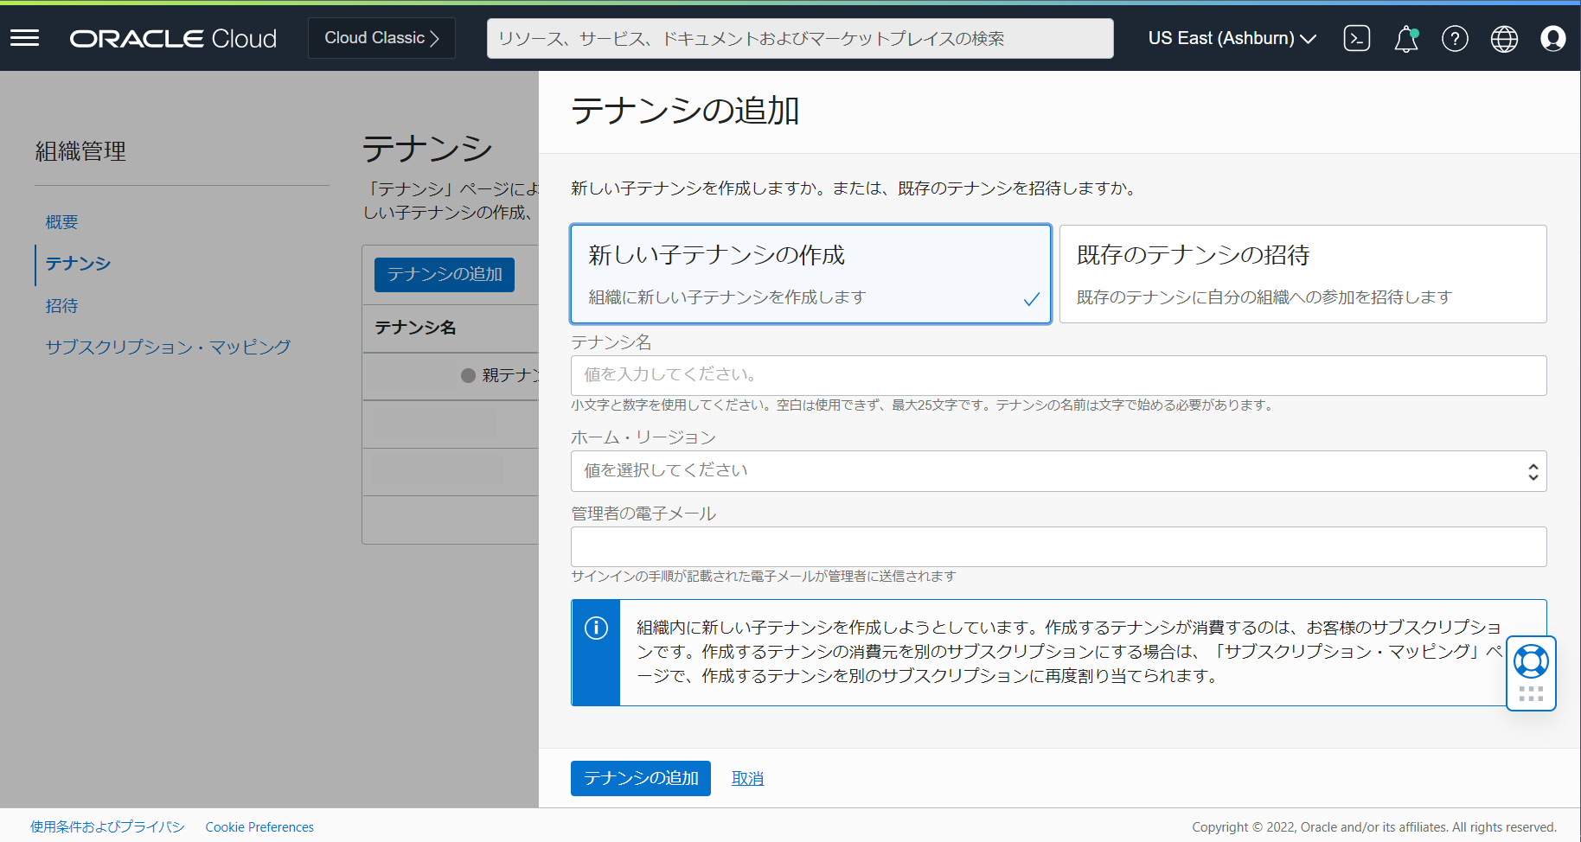Submit the blue テナンシの追加 button in the panel
Screen dimensions: 1581x842
[x=641, y=778]
